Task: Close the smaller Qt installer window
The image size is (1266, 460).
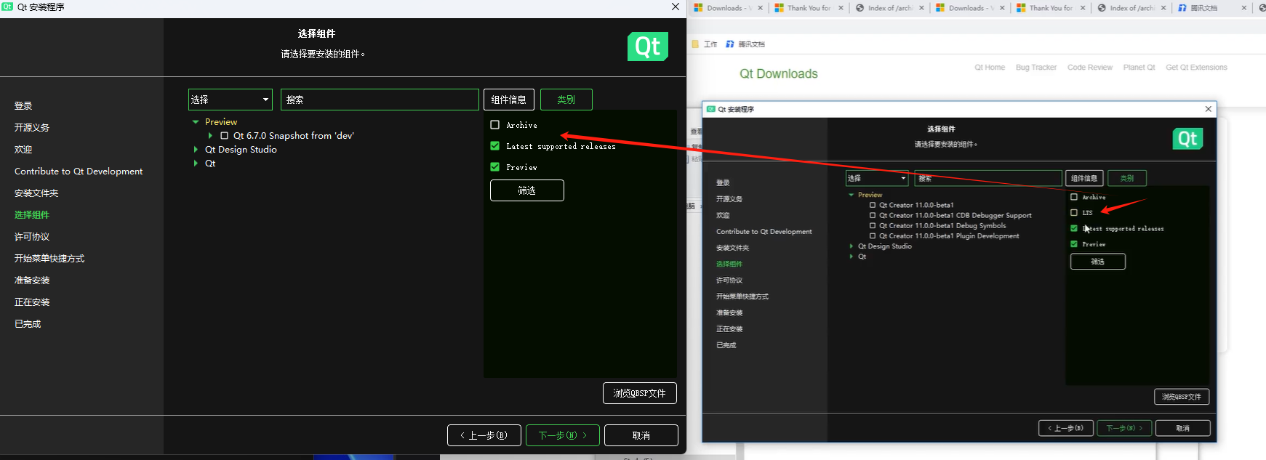Action: click(x=1209, y=109)
